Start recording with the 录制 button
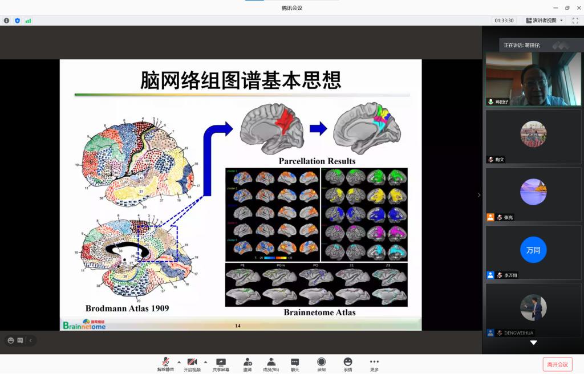 click(321, 364)
